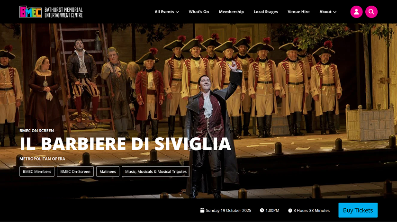Image resolution: width=397 pixels, height=223 pixels.
Task: Click the Bathurst Memorial Entertainment Centre text
Action: pos(63,12)
